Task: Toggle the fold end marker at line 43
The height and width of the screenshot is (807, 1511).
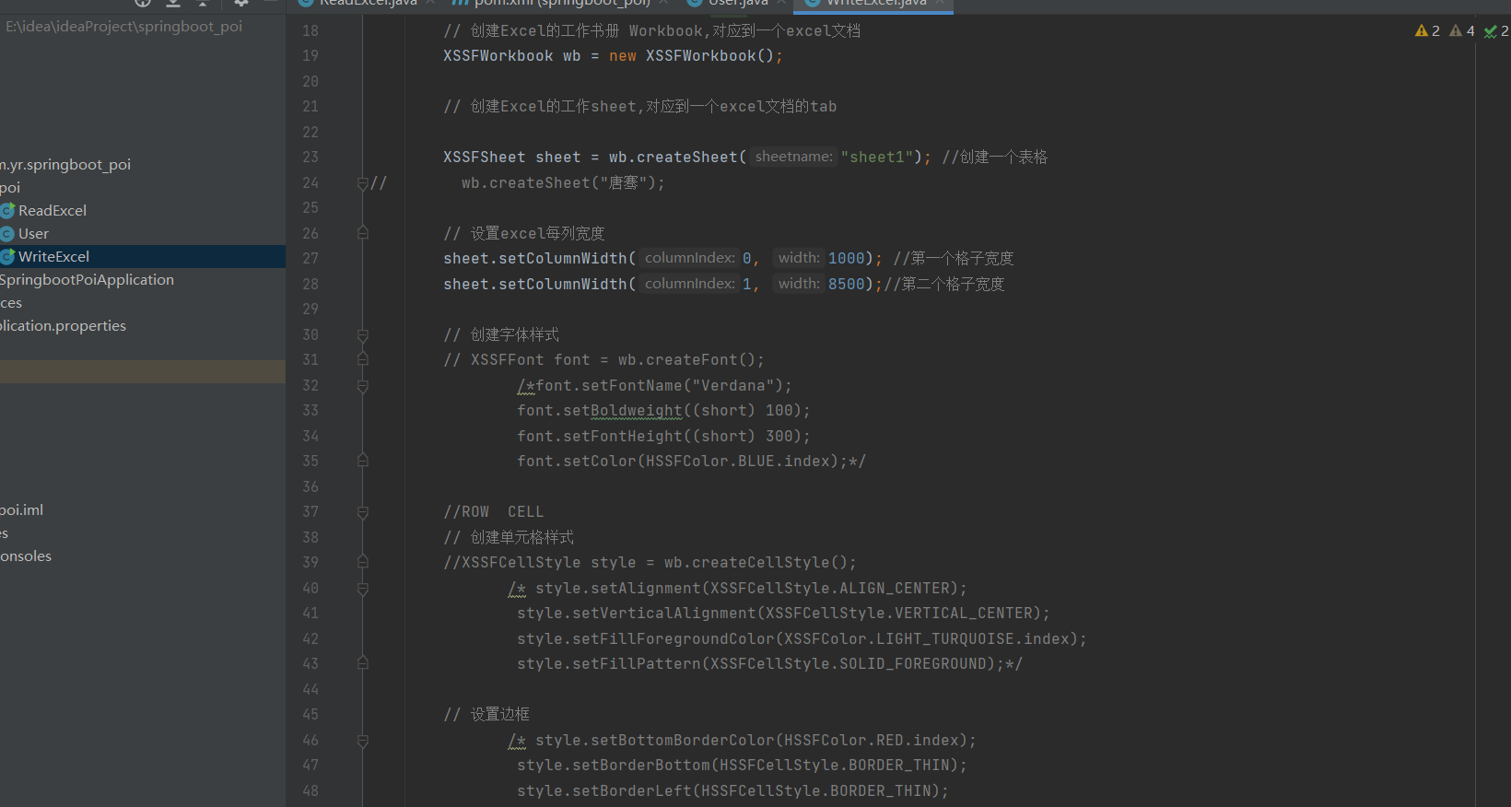Action: point(363,663)
